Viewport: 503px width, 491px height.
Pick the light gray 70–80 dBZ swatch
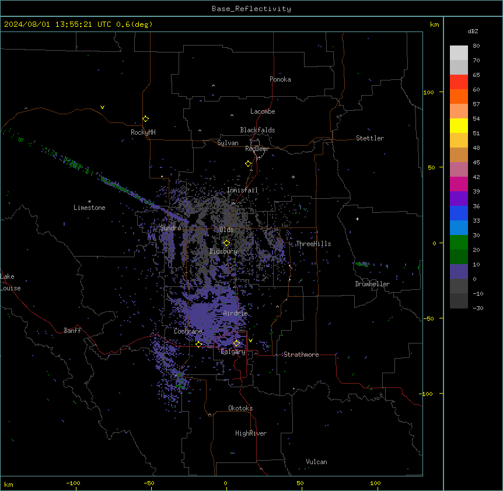(459, 52)
